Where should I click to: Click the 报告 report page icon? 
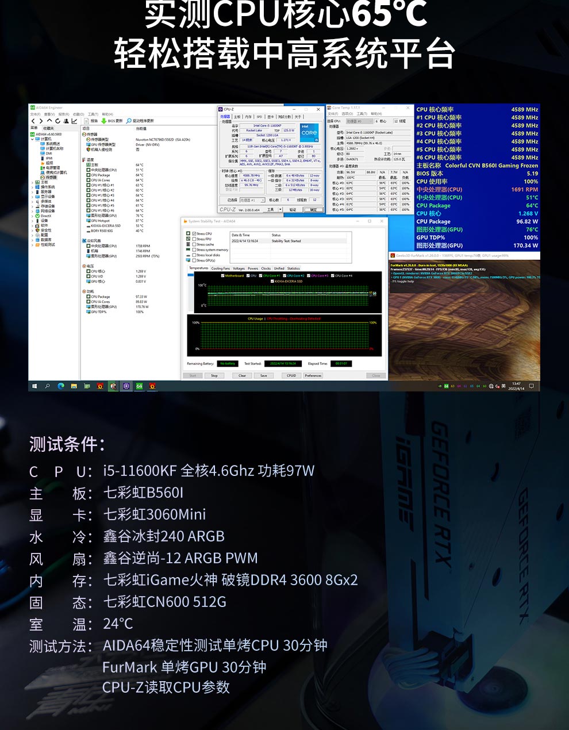(87, 121)
